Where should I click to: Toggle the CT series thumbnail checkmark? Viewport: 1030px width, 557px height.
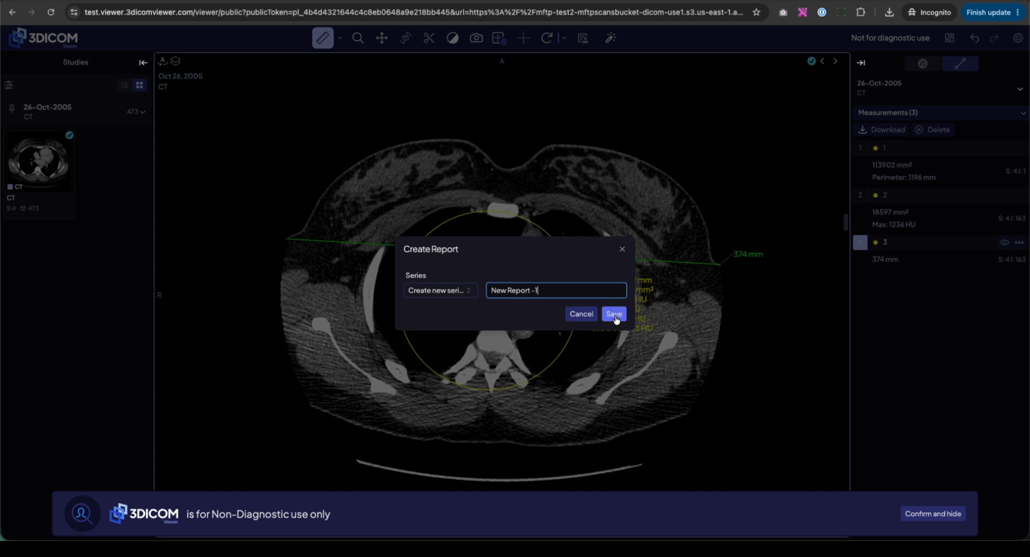69,135
